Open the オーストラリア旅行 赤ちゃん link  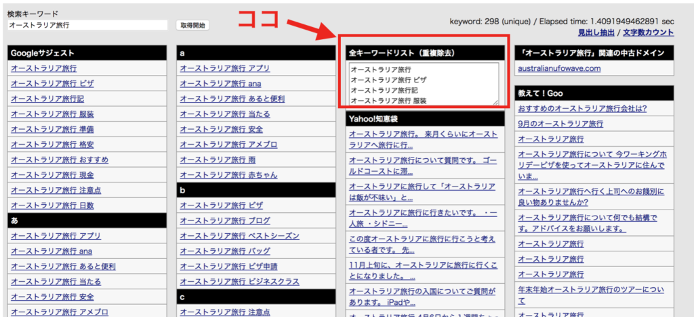pyautogui.click(x=228, y=175)
